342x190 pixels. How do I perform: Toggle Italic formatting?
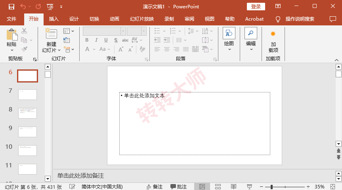pos(96,40)
